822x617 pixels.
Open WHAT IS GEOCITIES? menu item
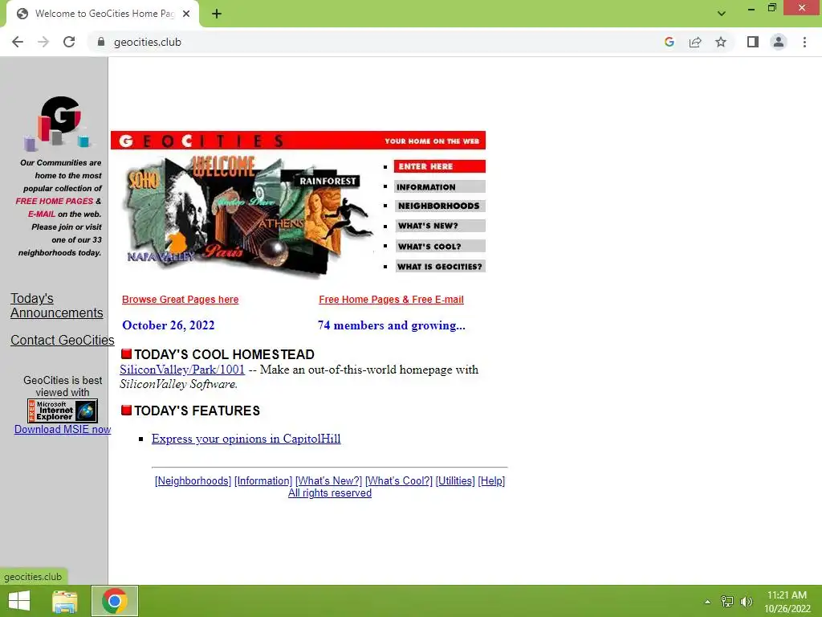point(439,267)
